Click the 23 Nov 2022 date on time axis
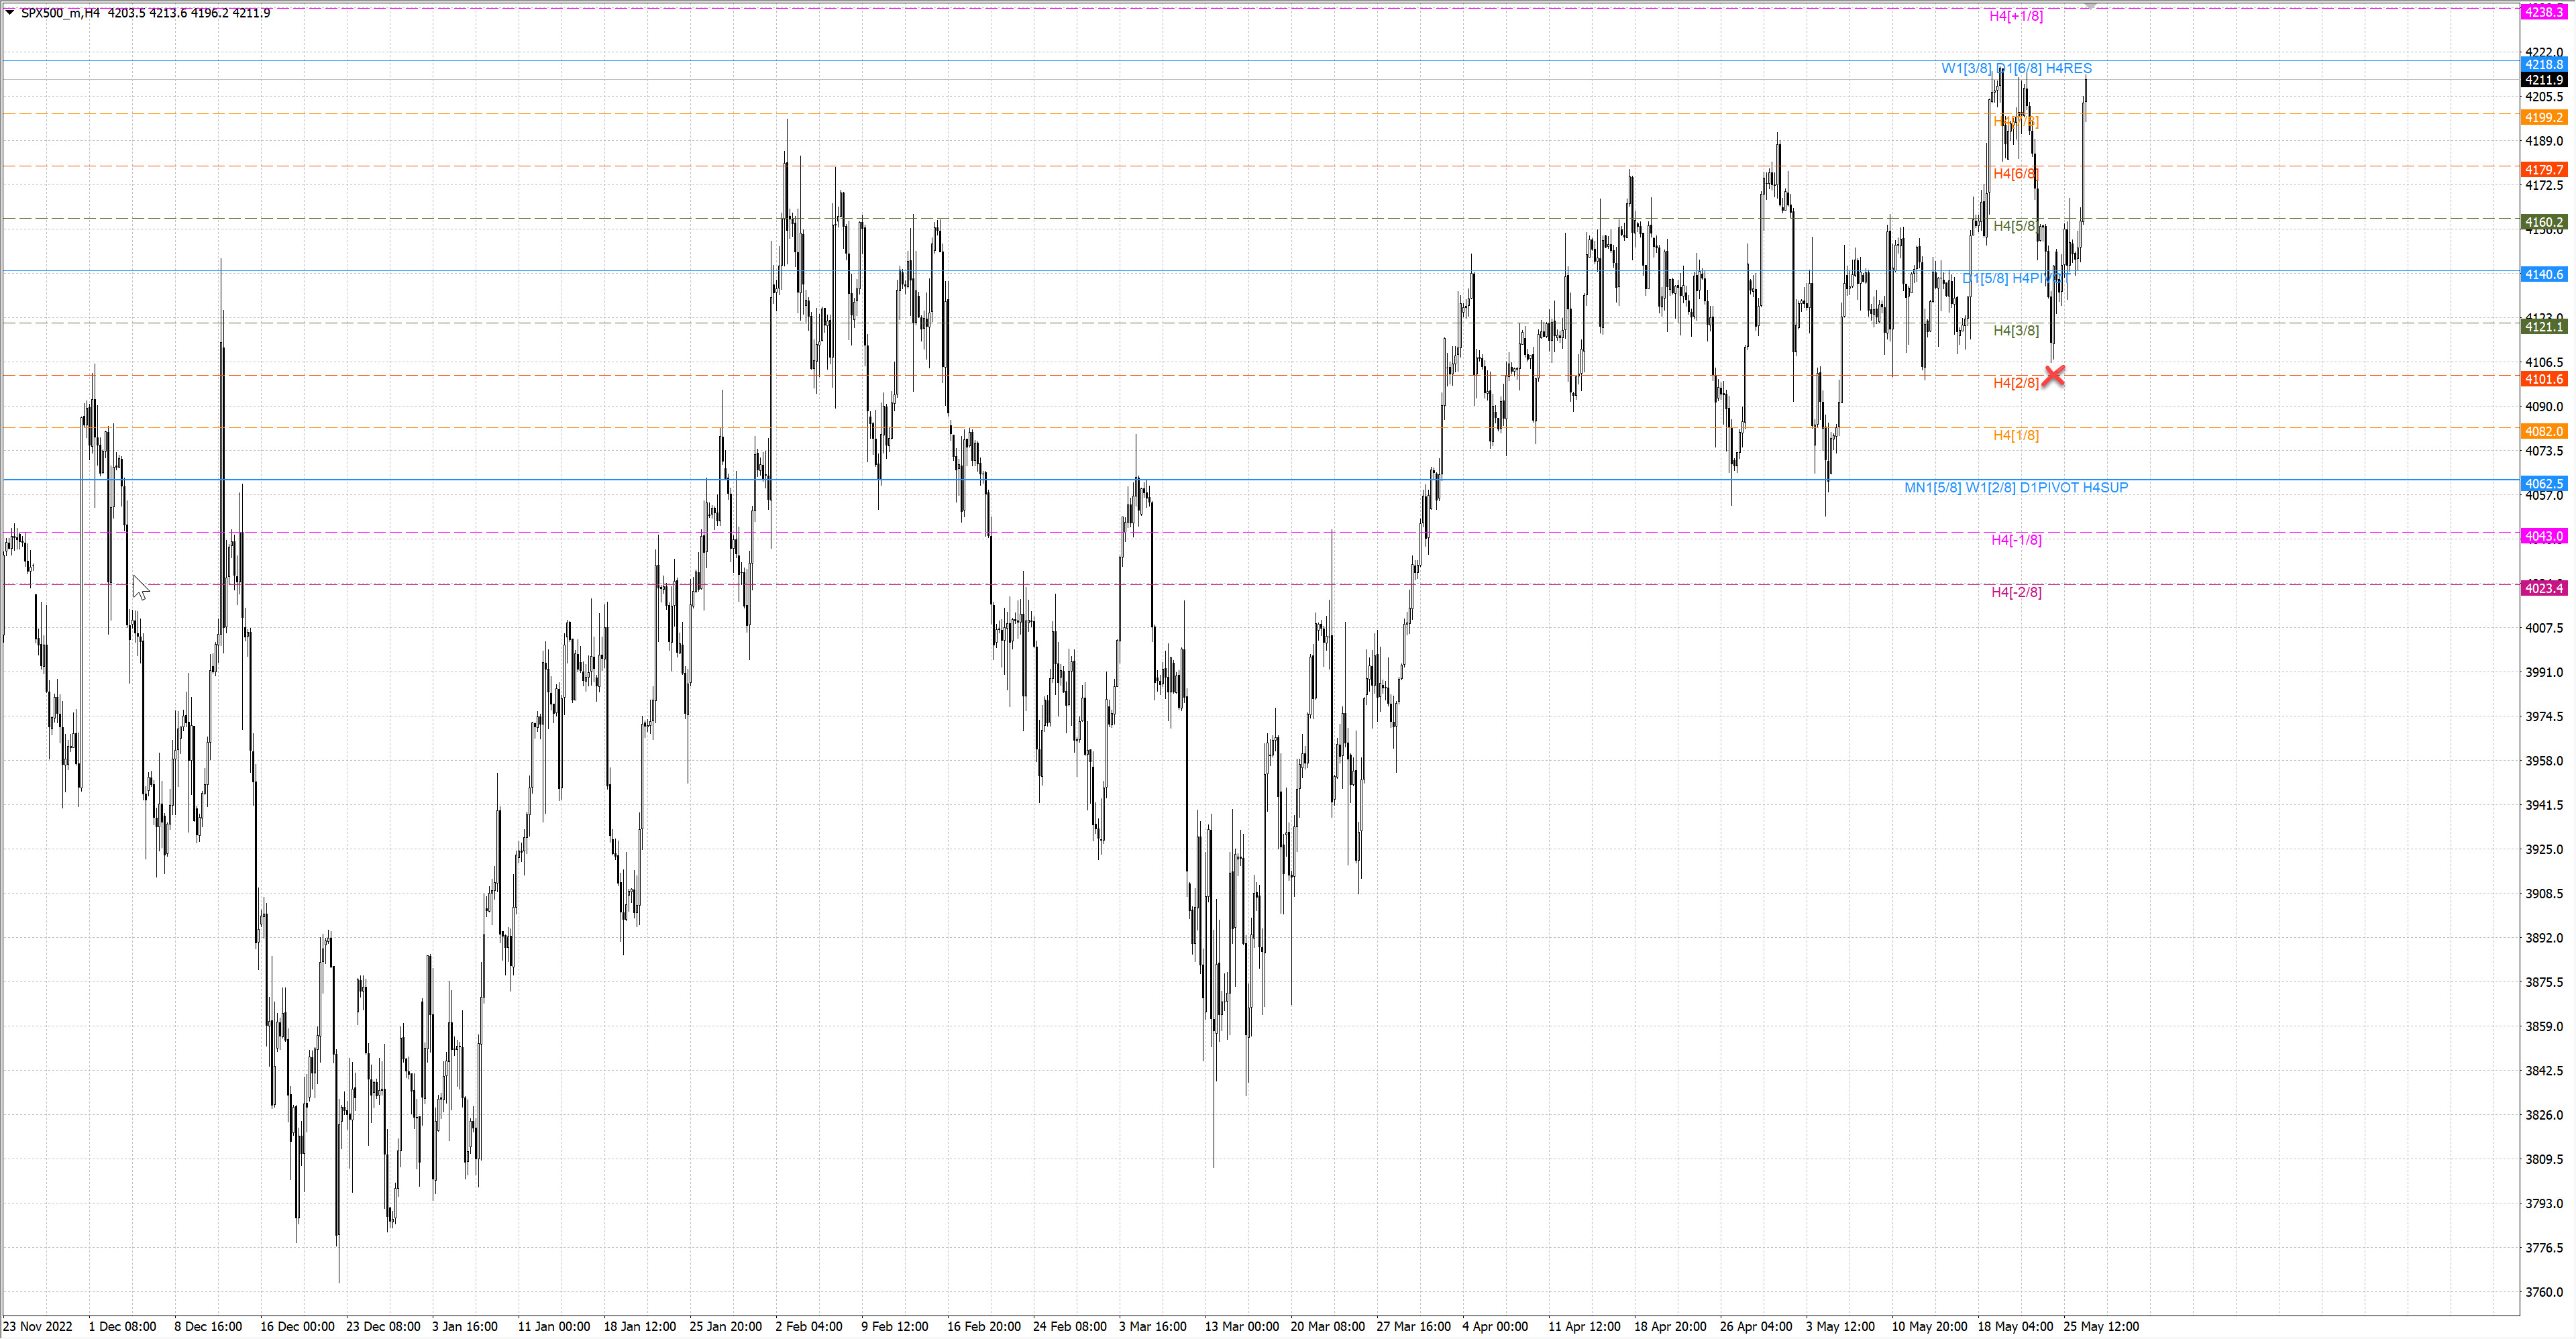 tap(38, 1326)
